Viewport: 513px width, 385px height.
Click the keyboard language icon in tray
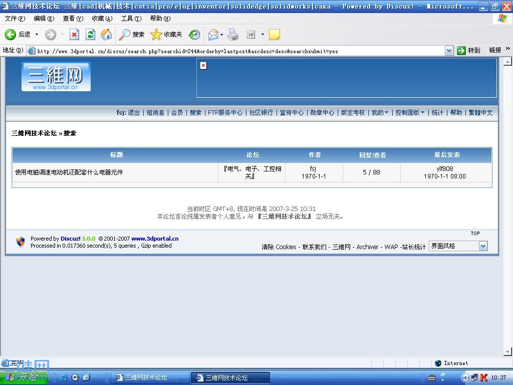pyautogui.click(x=431, y=378)
